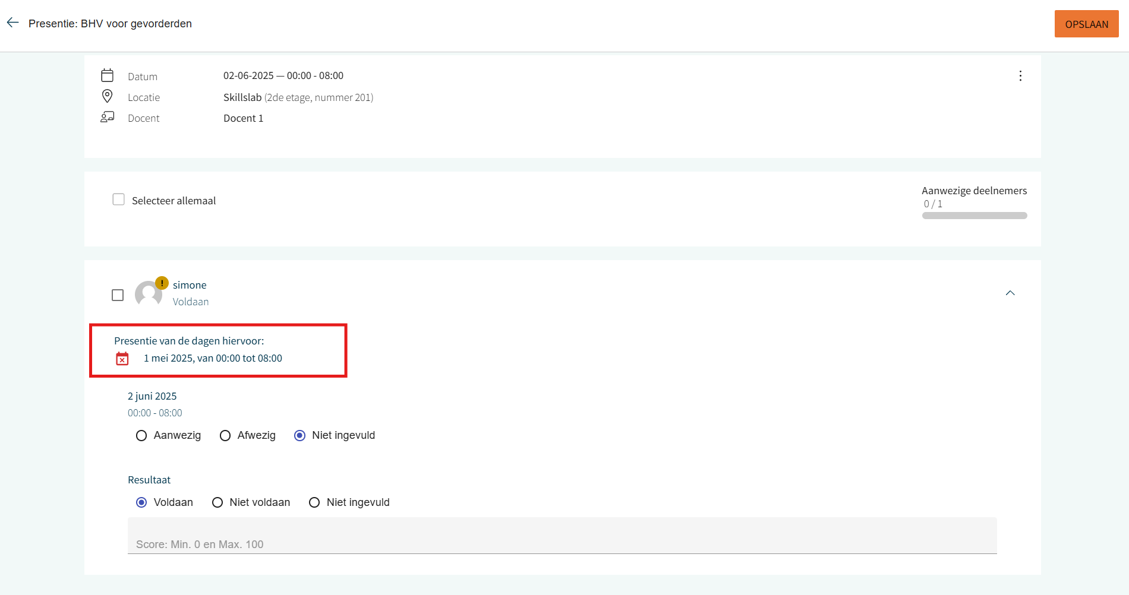Click the Resultaat label
Screen dimensions: 1129x595
click(149, 480)
